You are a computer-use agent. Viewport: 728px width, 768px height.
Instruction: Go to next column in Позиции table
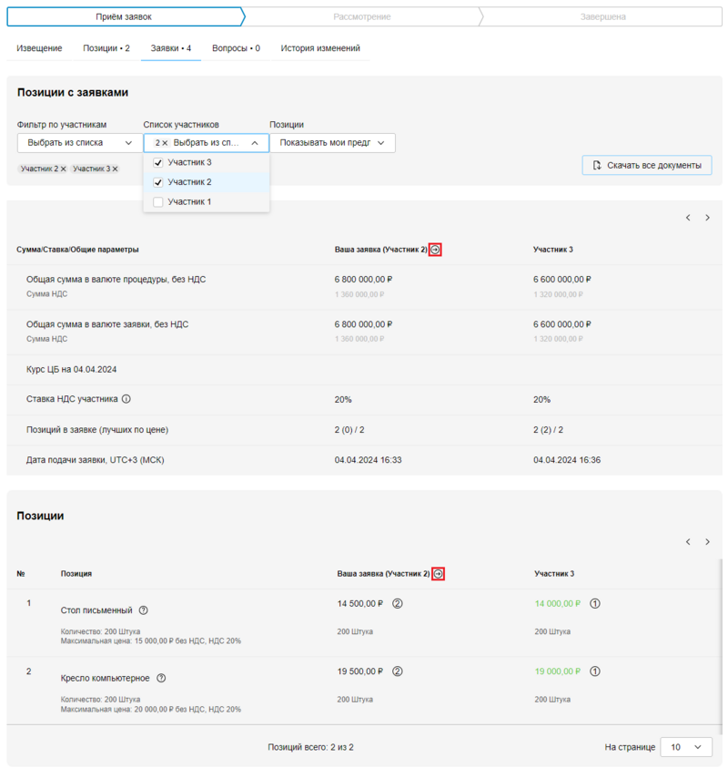click(x=707, y=542)
